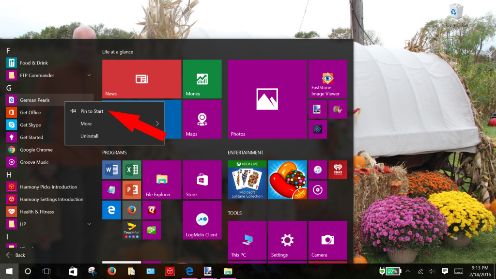Open the TouchMail tile

point(132,230)
